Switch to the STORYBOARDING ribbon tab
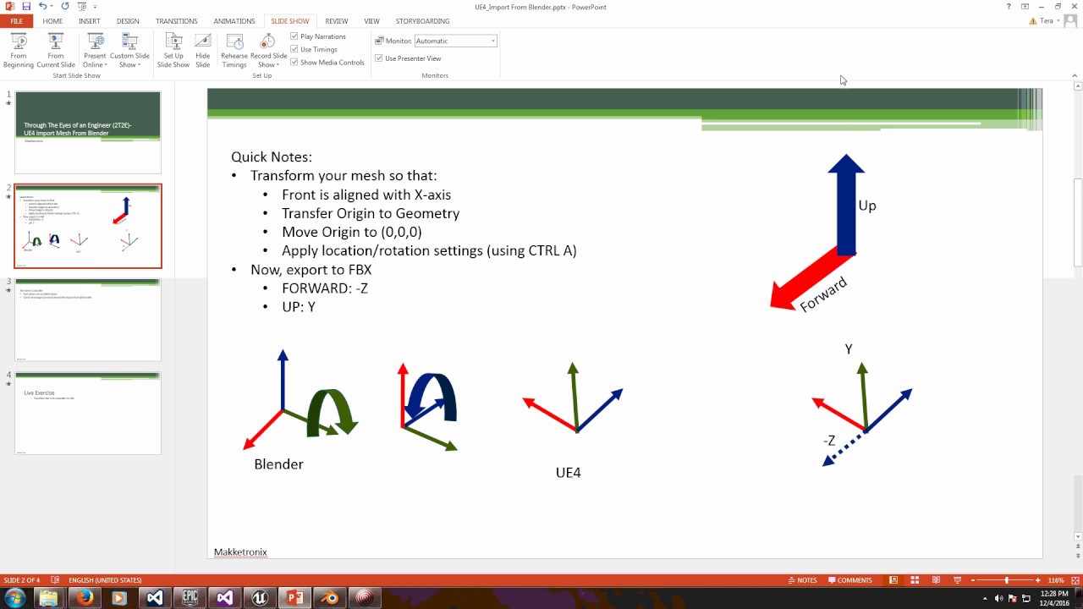The width and height of the screenshot is (1083, 609). [423, 21]
